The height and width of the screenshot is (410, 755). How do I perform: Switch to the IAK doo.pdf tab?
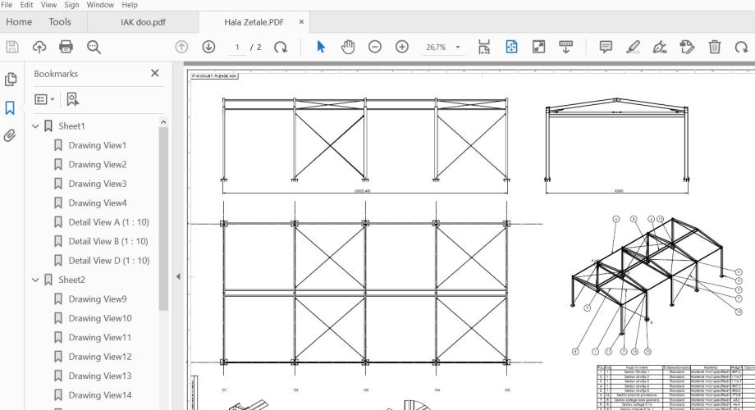tap(143, 22)
